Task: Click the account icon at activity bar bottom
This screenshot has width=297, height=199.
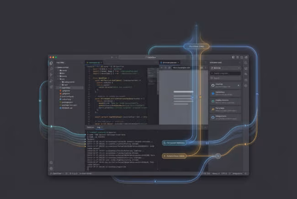Action: (51, 162)
